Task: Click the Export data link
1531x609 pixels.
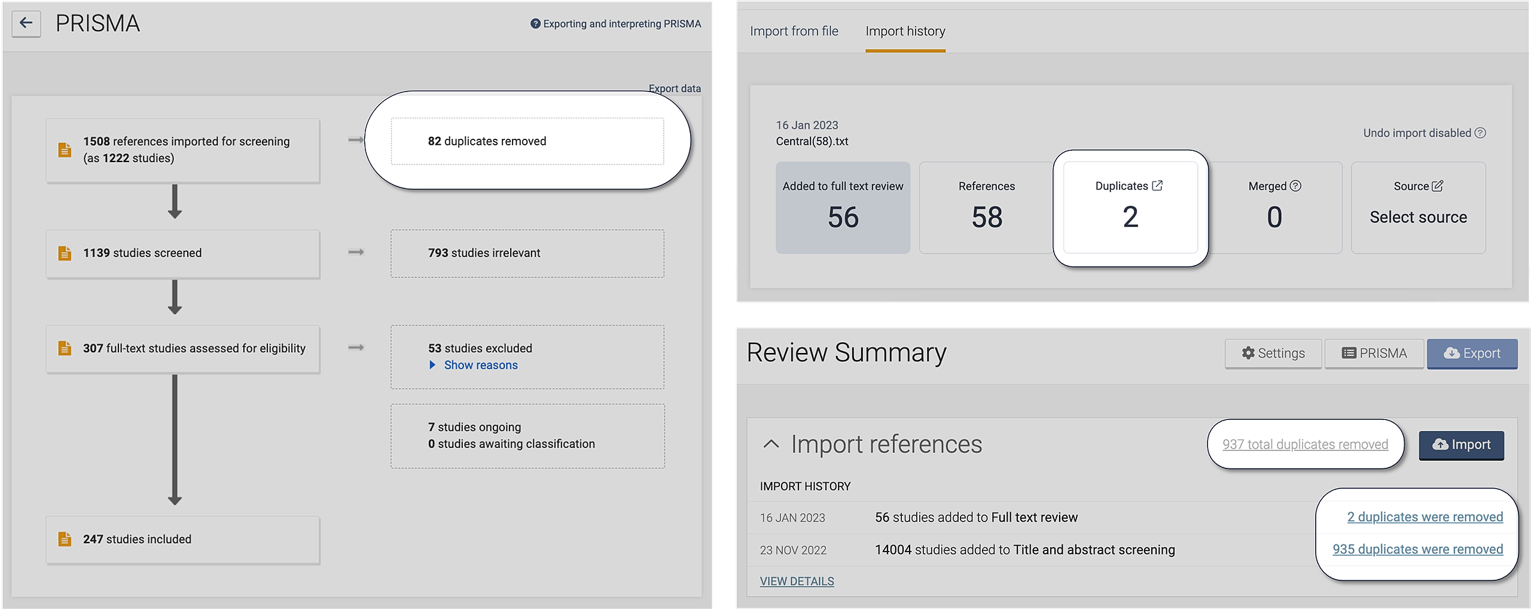Action: pos(675,89)
